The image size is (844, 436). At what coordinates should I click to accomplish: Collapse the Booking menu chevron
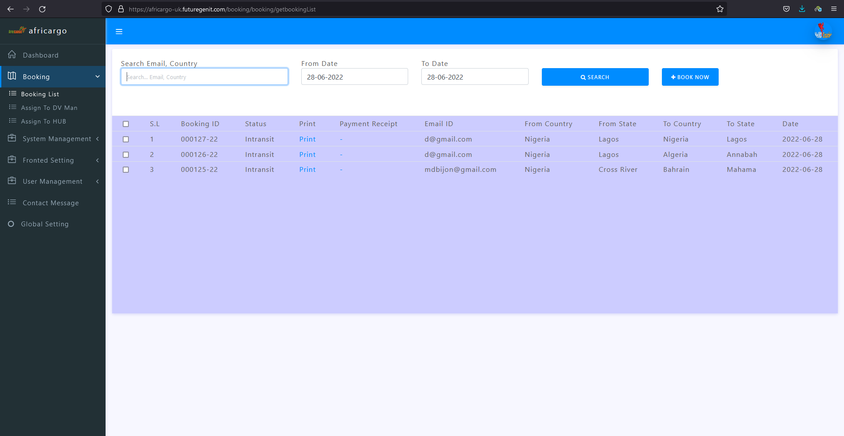click(x=97, y=77)
